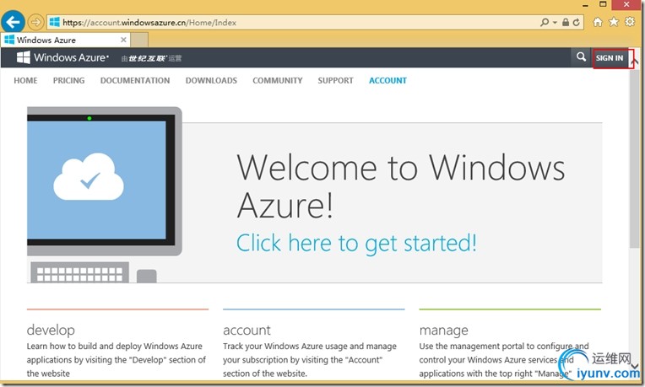This screenshot has width=645, height=387.
Task: Select the Windows Azure browser tab
Action: (65, 40)
